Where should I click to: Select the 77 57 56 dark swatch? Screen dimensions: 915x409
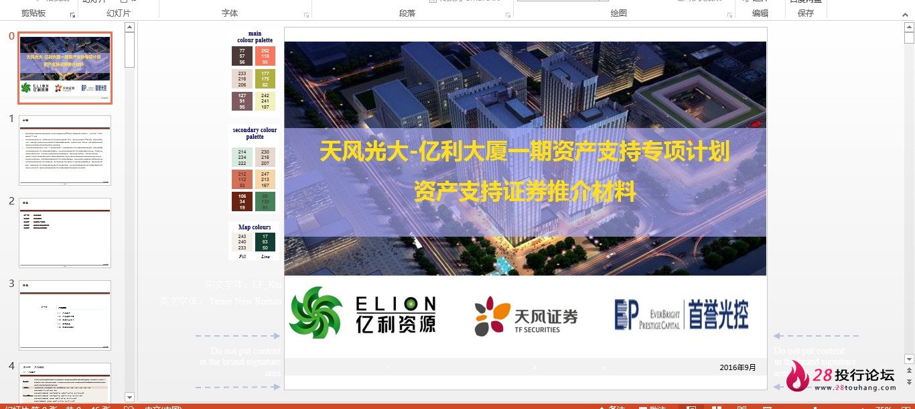[242, 56]
